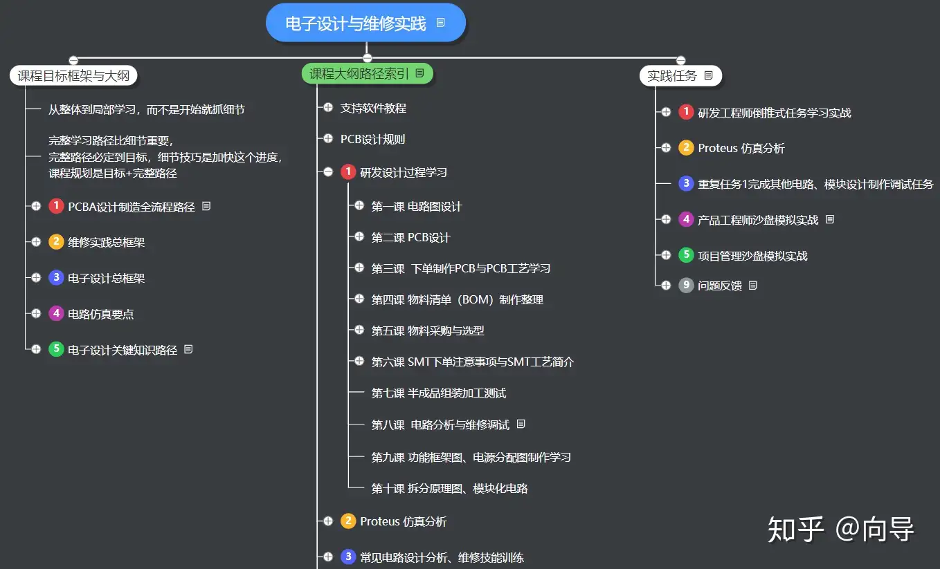This screenshot has height=569, width=940.
Task: Select the 实践任务 topic
Action: coord(680,75)
